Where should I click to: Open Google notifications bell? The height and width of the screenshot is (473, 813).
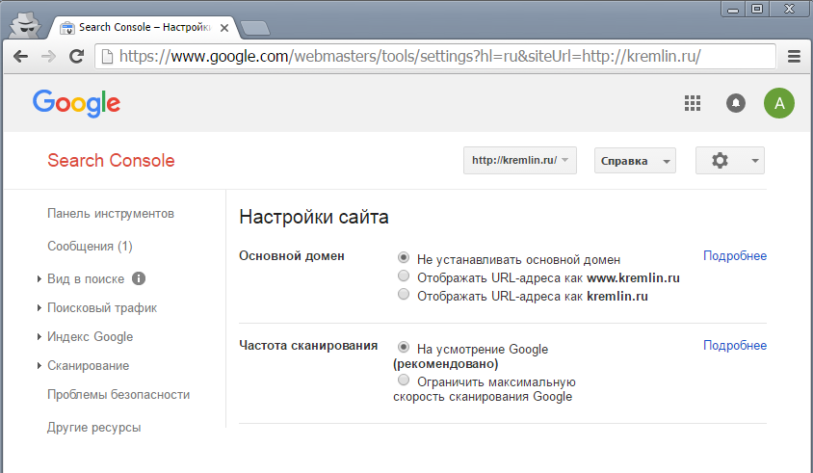735,103
